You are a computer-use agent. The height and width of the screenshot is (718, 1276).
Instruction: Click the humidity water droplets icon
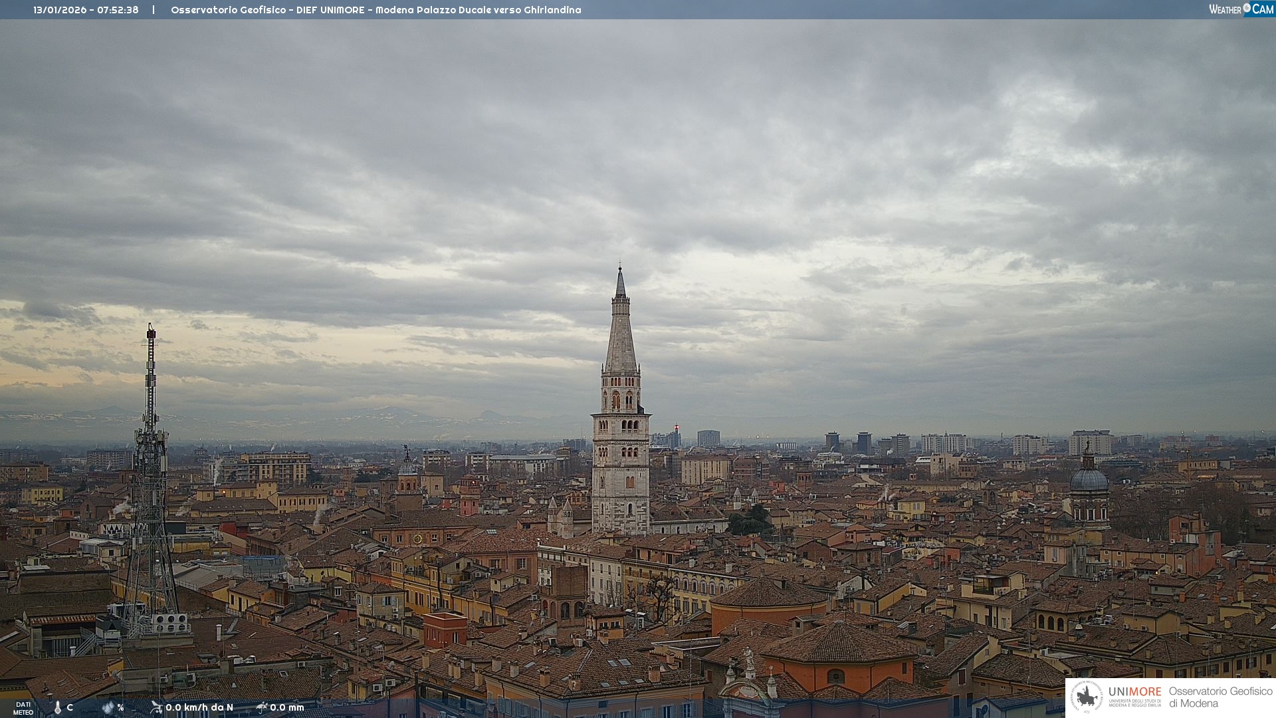108,707
